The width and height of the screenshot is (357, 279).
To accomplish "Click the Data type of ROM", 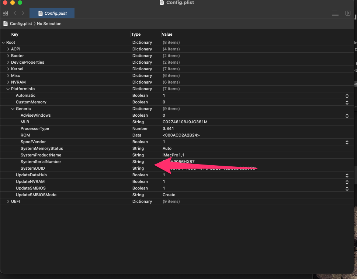I will pos(137,135).
